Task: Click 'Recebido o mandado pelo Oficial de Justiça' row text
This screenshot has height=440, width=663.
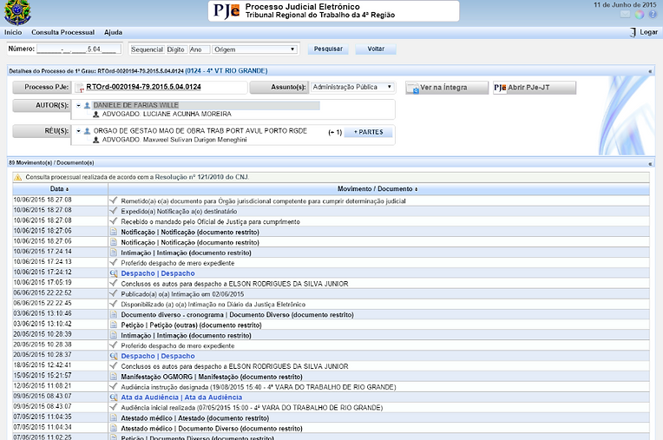Action: coord(211,221)
